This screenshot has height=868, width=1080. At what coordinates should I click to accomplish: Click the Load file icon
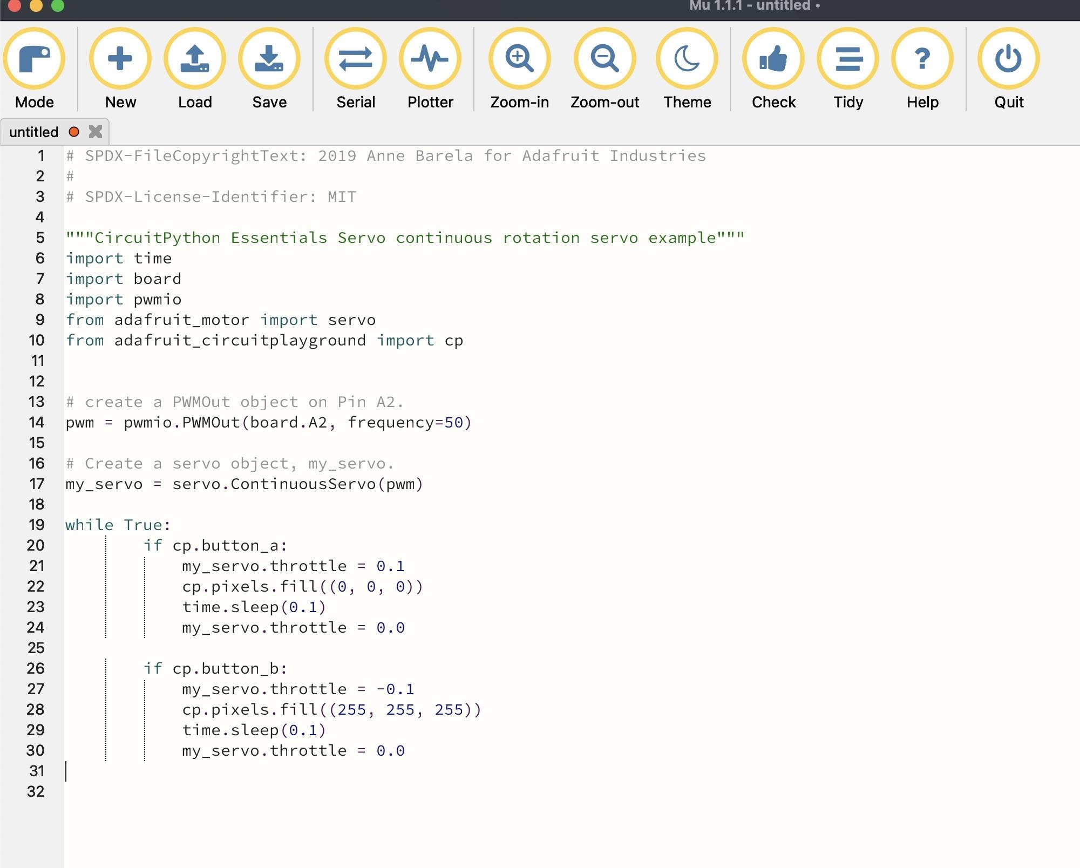(x=194, y=59)
